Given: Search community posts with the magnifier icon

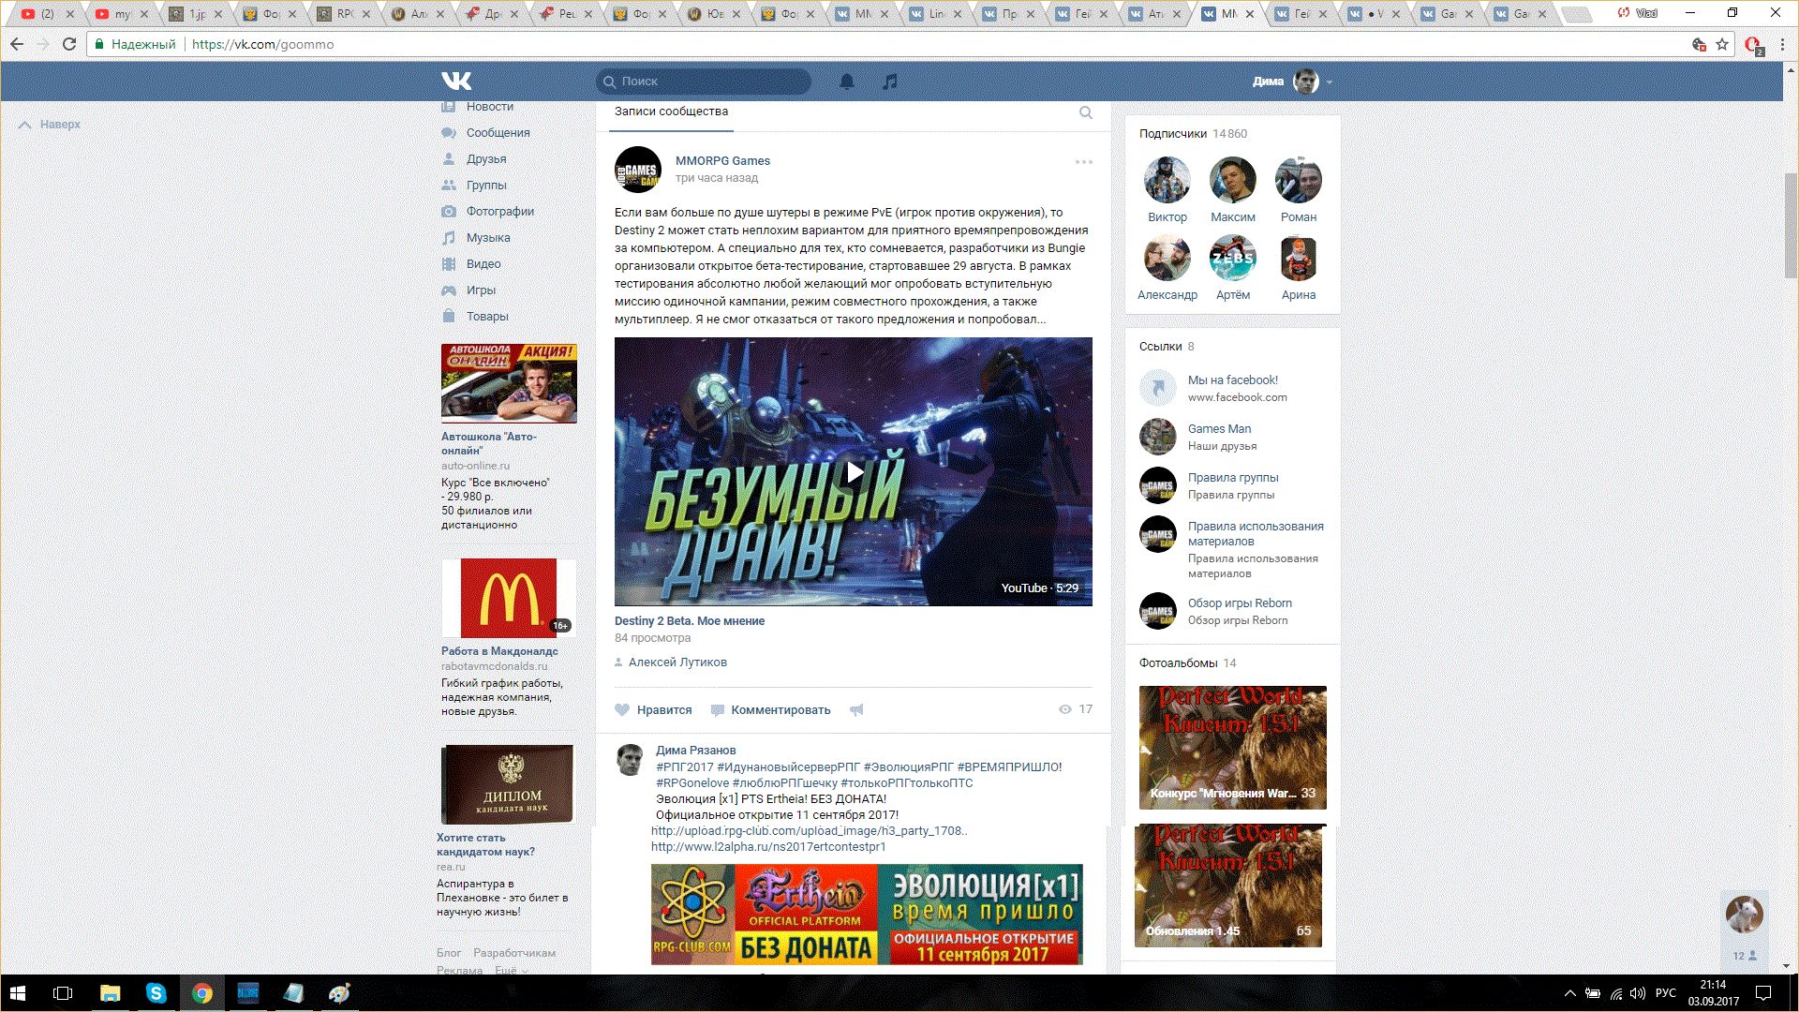Looking at the screenshot, I should click(x=1086, y=112).
